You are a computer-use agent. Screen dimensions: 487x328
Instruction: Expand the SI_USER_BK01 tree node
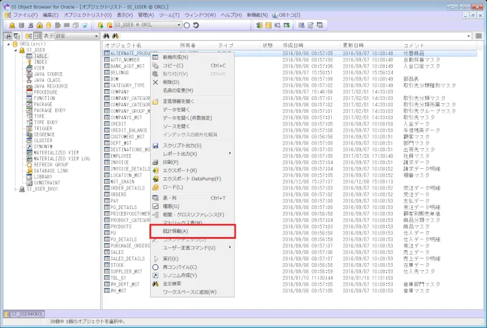point(16,189)
